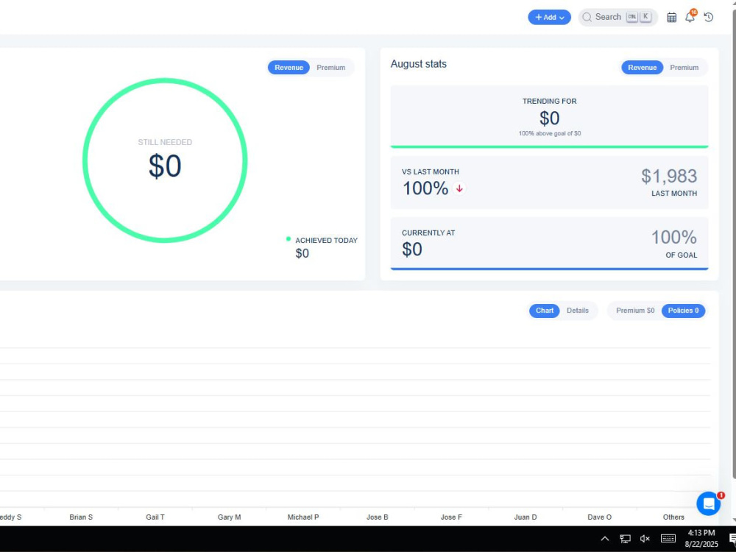Select Revenue in the goal circle card
This screenshot has height=552, width=736.
click(x=289, y=68)
